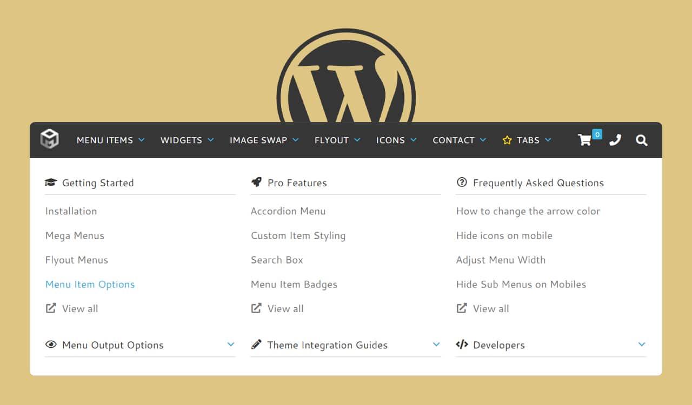This screenshot has height=405, width=692.
Task: Click View all under Frequently Asked Questions
Action: 490,309
